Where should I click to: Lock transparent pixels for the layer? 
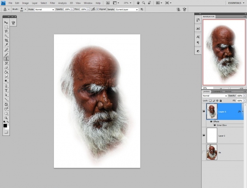210,101
